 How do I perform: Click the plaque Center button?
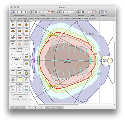coord(26,63)
